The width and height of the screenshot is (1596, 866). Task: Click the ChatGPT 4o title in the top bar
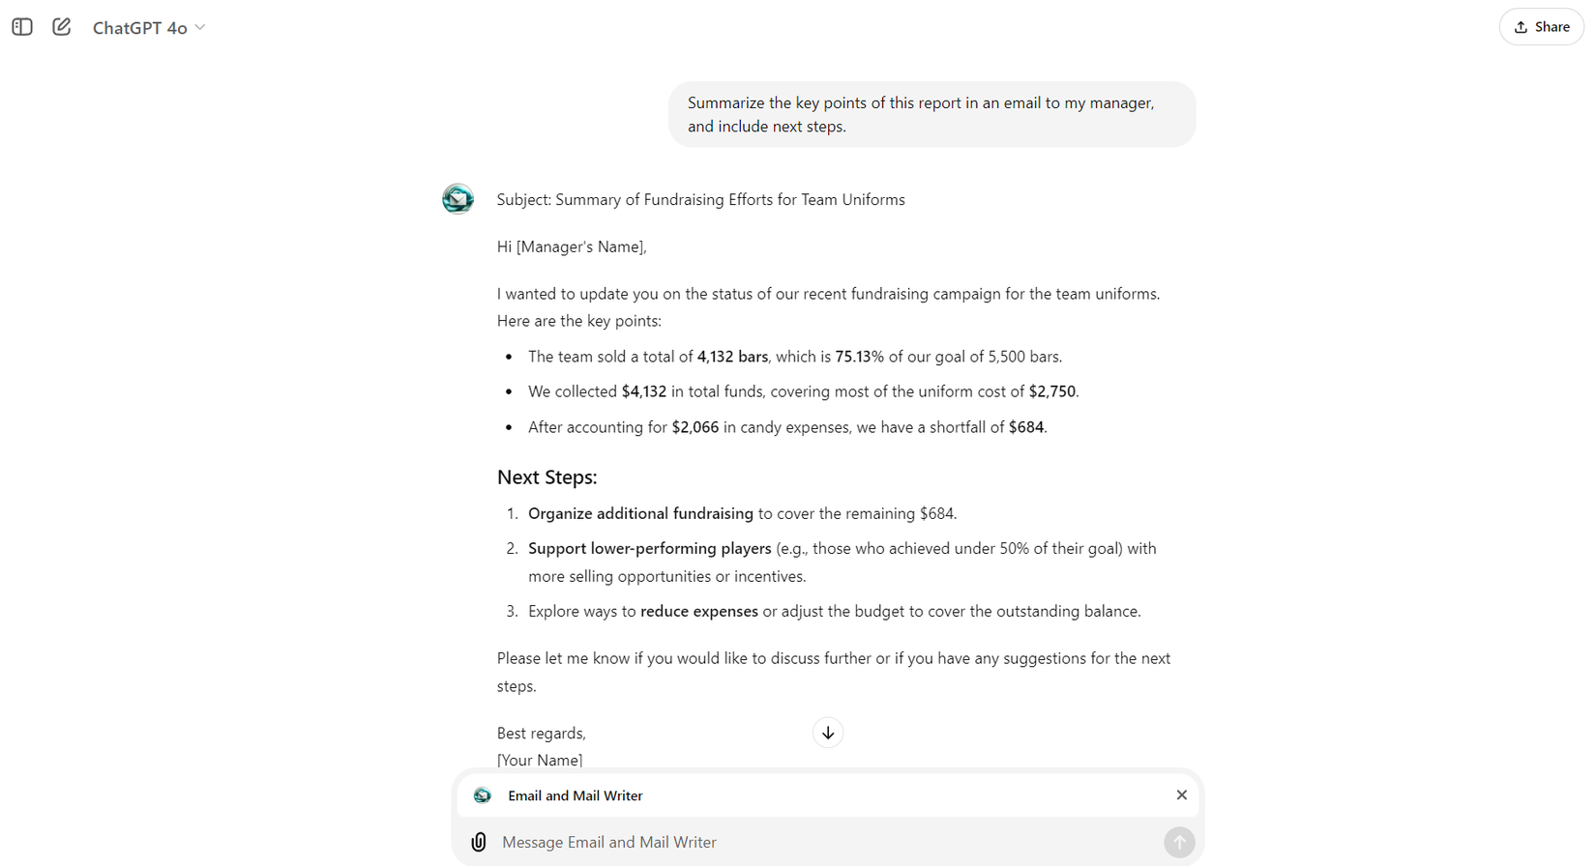coord(139,28)
